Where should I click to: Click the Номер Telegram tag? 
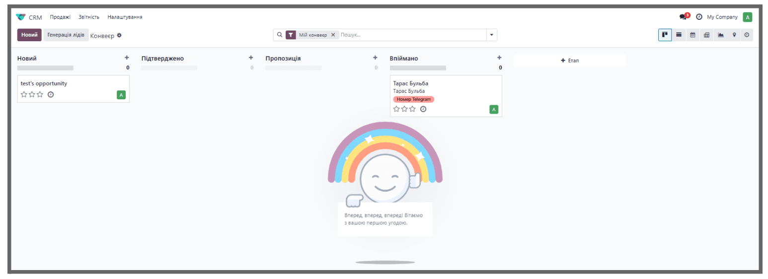pos(414,99)
